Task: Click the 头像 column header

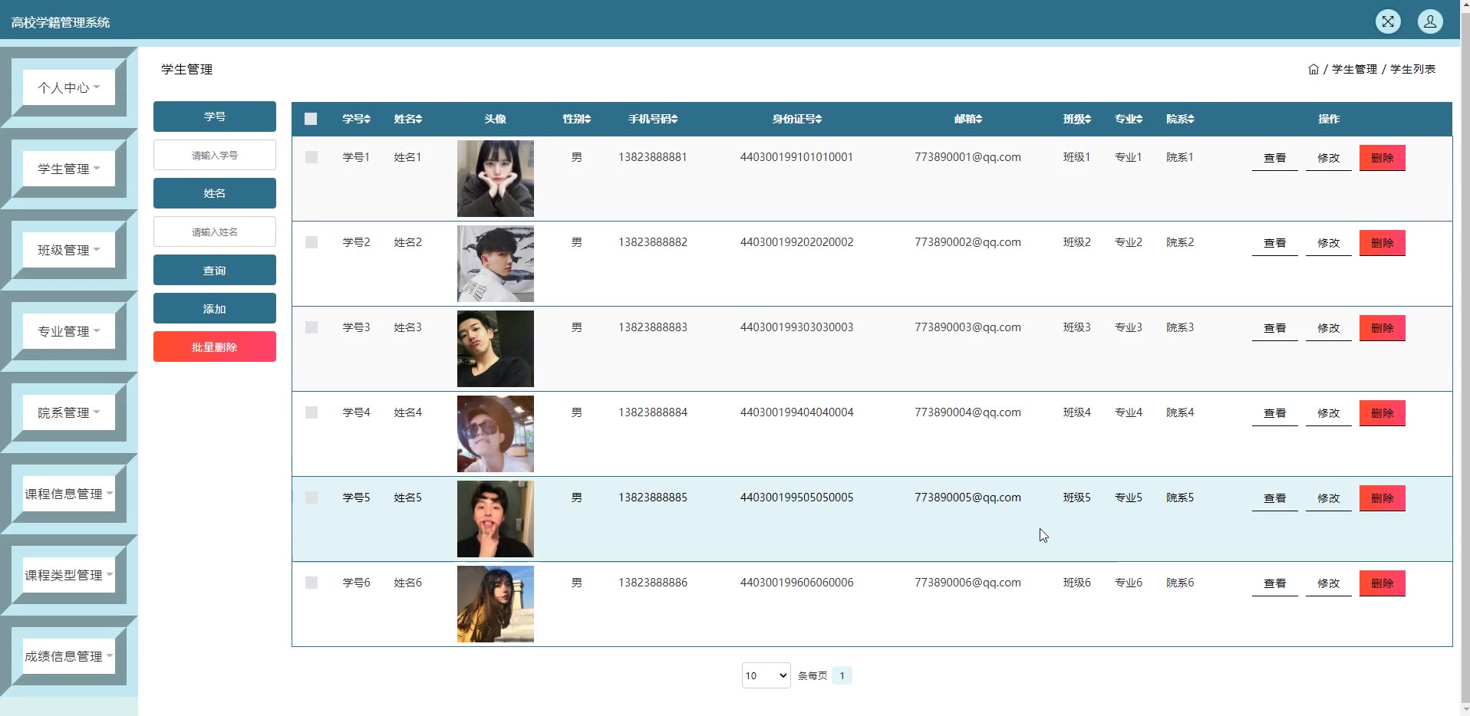Action: click(x=496, y=119)
